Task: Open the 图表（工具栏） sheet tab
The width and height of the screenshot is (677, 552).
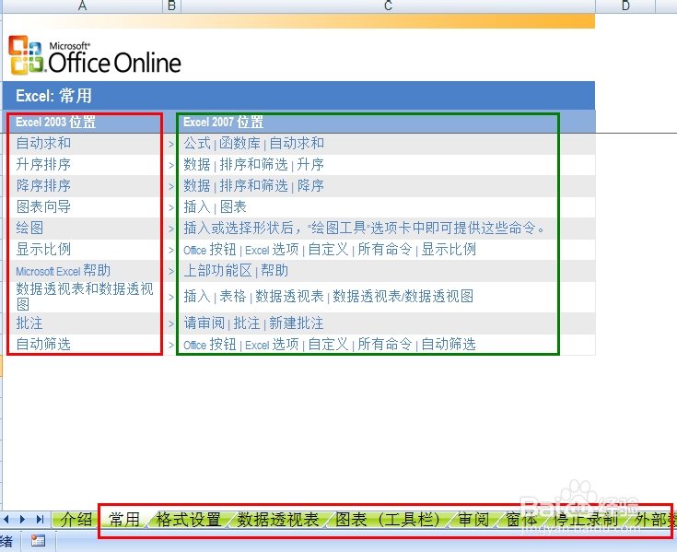Action: tap(387, 519)
